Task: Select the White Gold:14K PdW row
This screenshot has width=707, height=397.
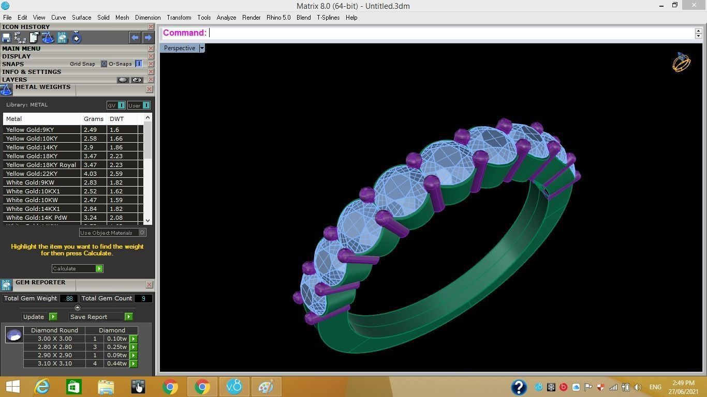Action: point(73,218)
